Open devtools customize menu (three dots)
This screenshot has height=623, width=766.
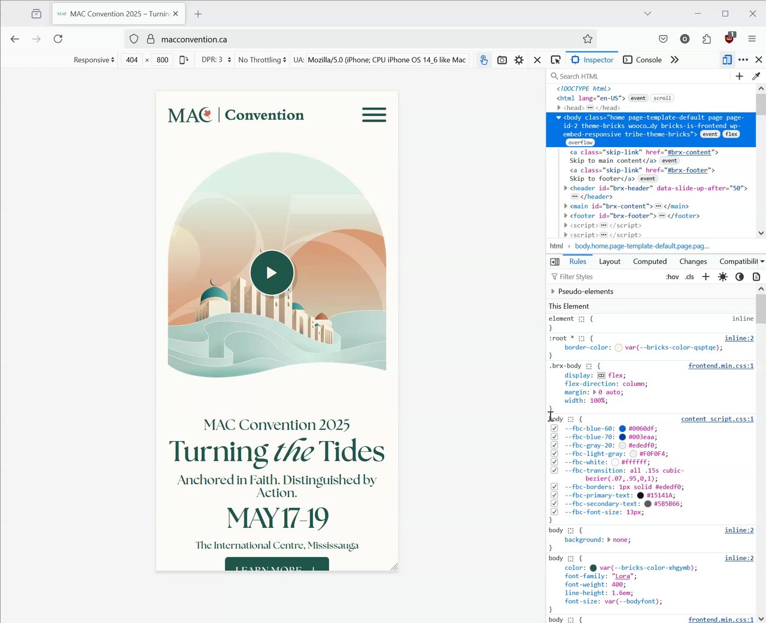tap(743, 60)
